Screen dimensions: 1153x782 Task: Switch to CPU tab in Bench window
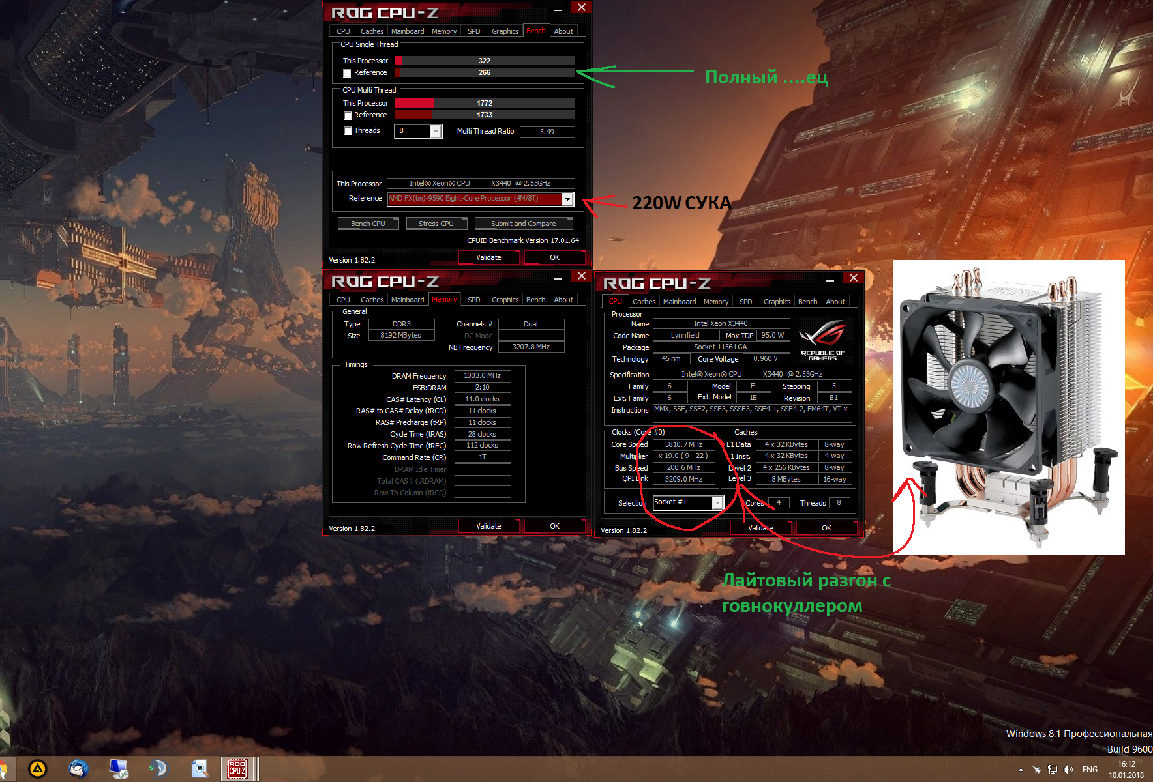pyautogui.click(x=343, y=31)
